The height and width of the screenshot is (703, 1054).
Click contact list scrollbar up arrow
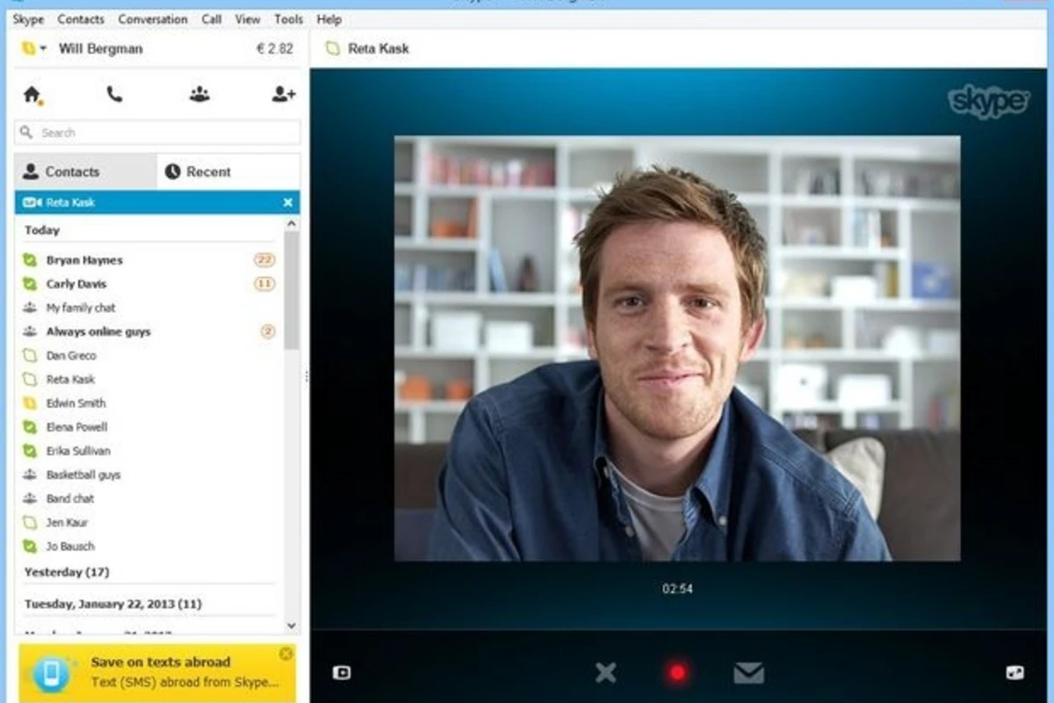point(292,224)
